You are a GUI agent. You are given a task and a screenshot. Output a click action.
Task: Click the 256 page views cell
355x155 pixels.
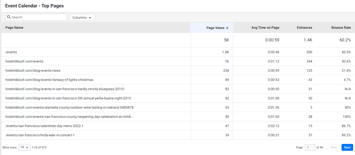tap(226, 71)
